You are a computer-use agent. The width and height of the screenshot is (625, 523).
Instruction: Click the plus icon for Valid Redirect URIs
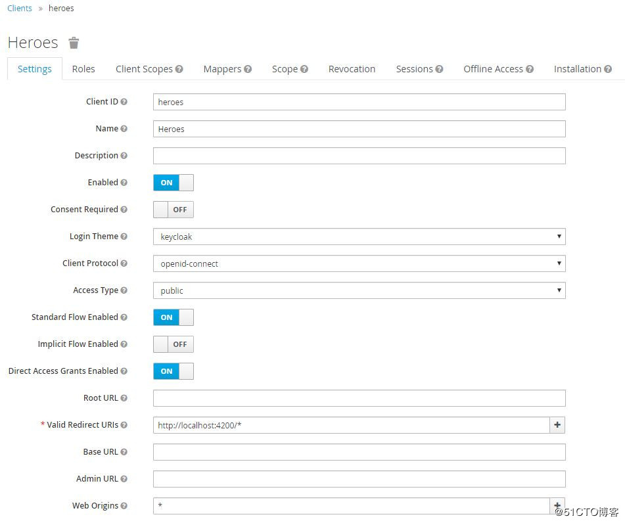pos(557,425)
